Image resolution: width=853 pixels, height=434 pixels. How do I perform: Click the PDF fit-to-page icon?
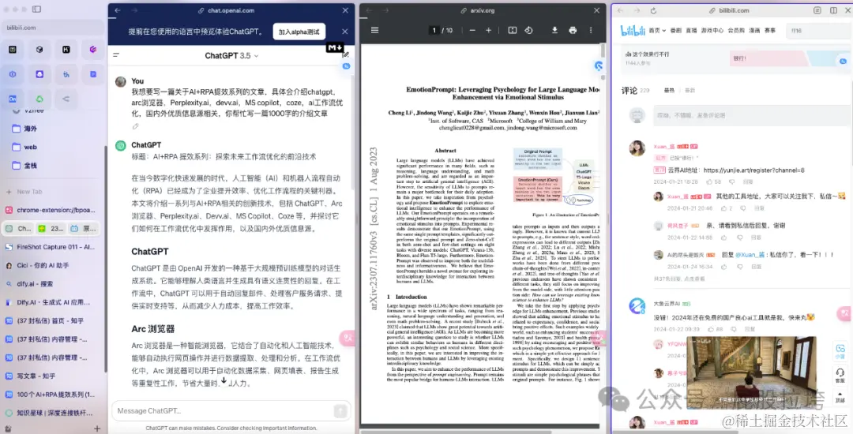[513, 31]
